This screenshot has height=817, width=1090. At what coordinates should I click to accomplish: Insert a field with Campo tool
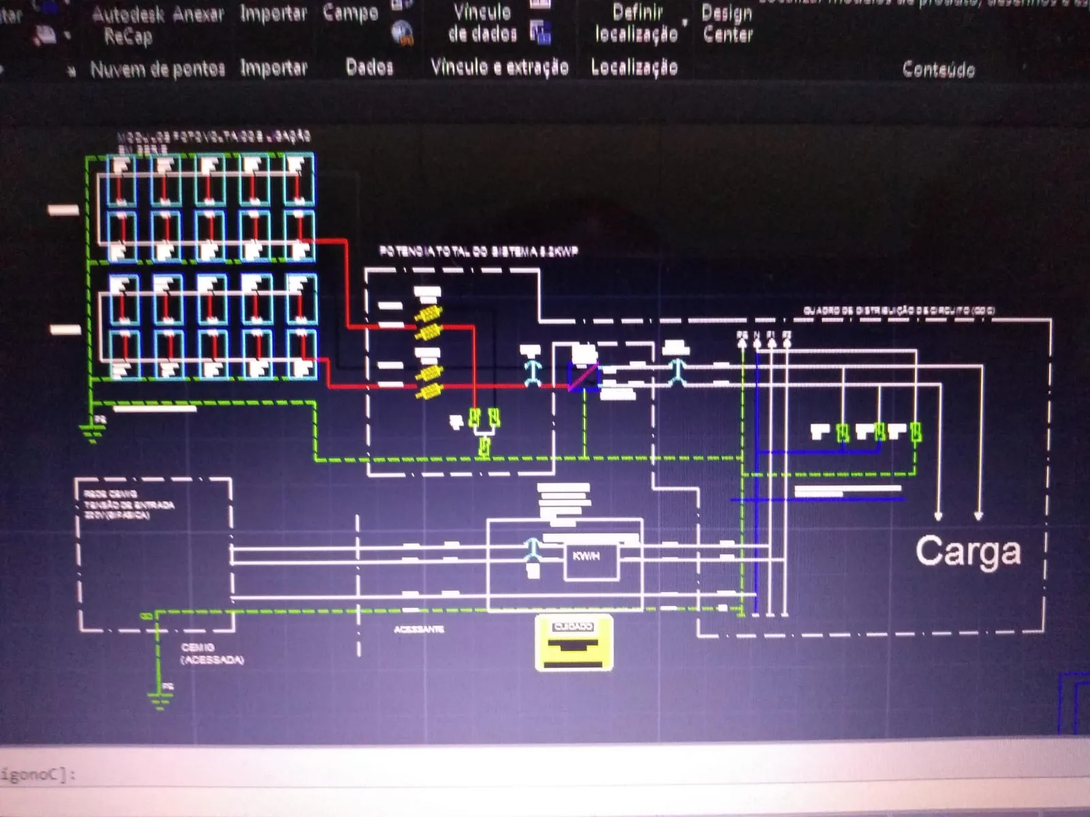(350, 13)
